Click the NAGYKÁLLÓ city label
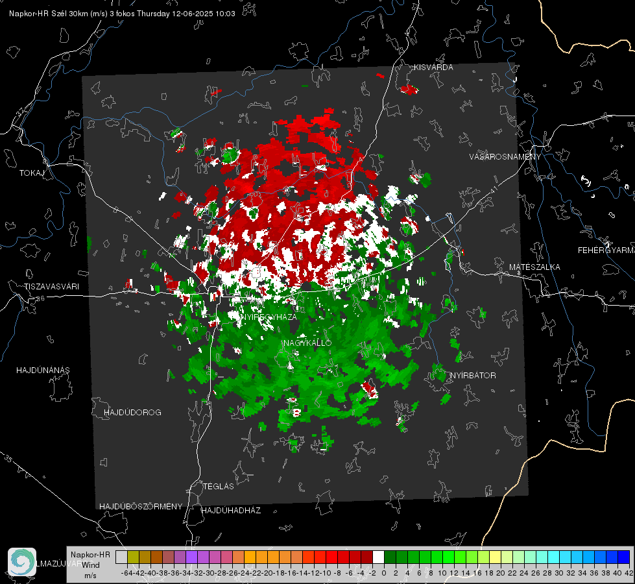Screen dimensions: 635x584 [307, 343]
